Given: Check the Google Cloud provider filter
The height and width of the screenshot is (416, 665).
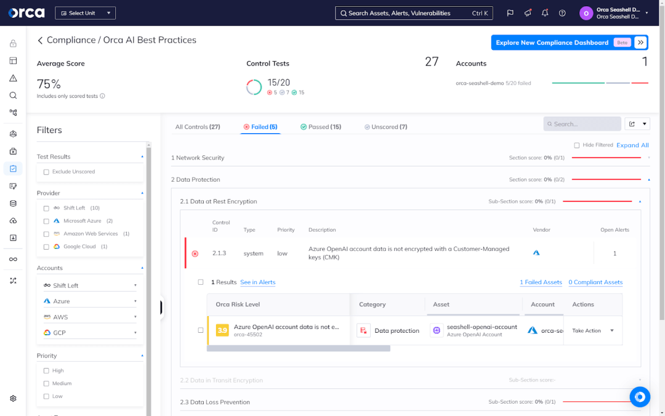Looking at the screenshot, I should coord(46,247).
